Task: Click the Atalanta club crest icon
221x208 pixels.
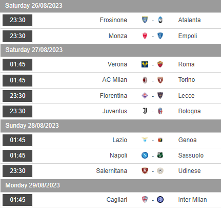Action: pos(160,20)
